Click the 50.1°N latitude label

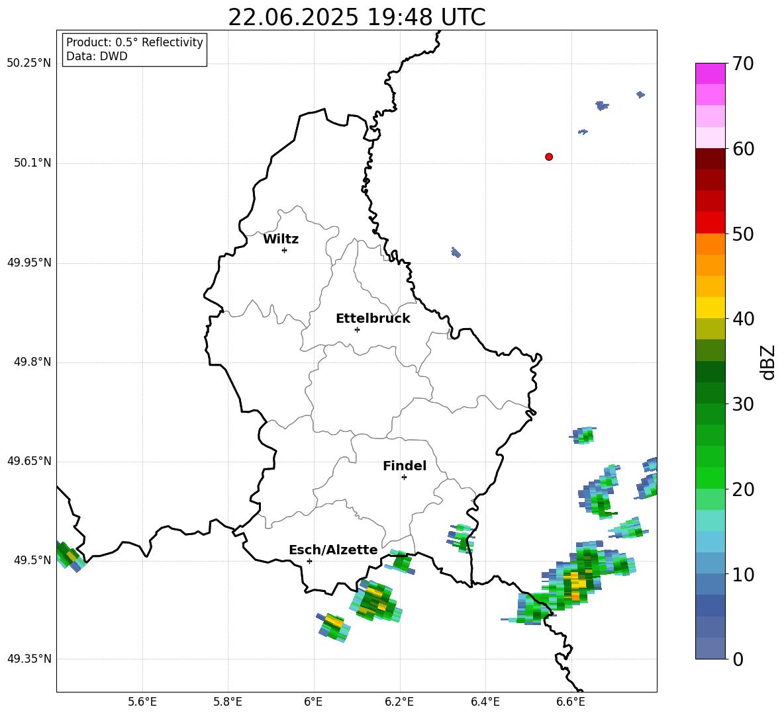pyautogui.click(x=32, y=163)
